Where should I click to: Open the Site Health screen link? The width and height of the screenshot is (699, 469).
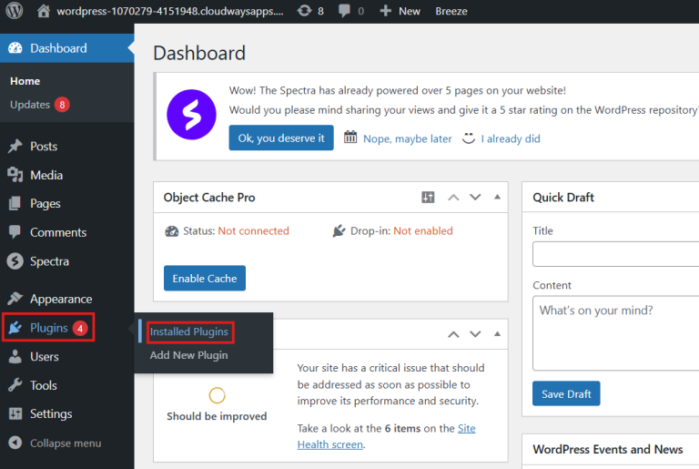[329, 444]
